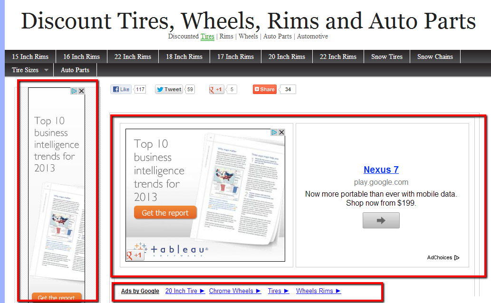Click the orange Share button
491x303 pixels.
(265, 89)
